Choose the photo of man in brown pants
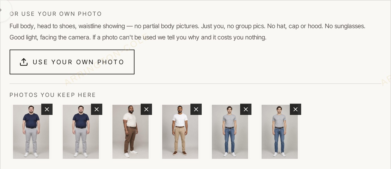The height and width of the screenshot is (169, 391). 131,132
